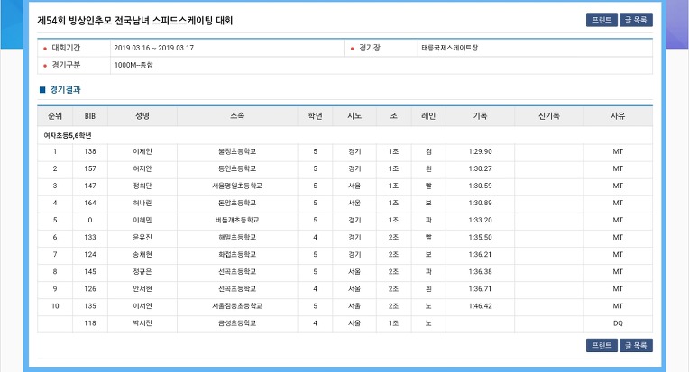Click the DQ cell in last row
The image size is (689, 372).
(618, 322)
